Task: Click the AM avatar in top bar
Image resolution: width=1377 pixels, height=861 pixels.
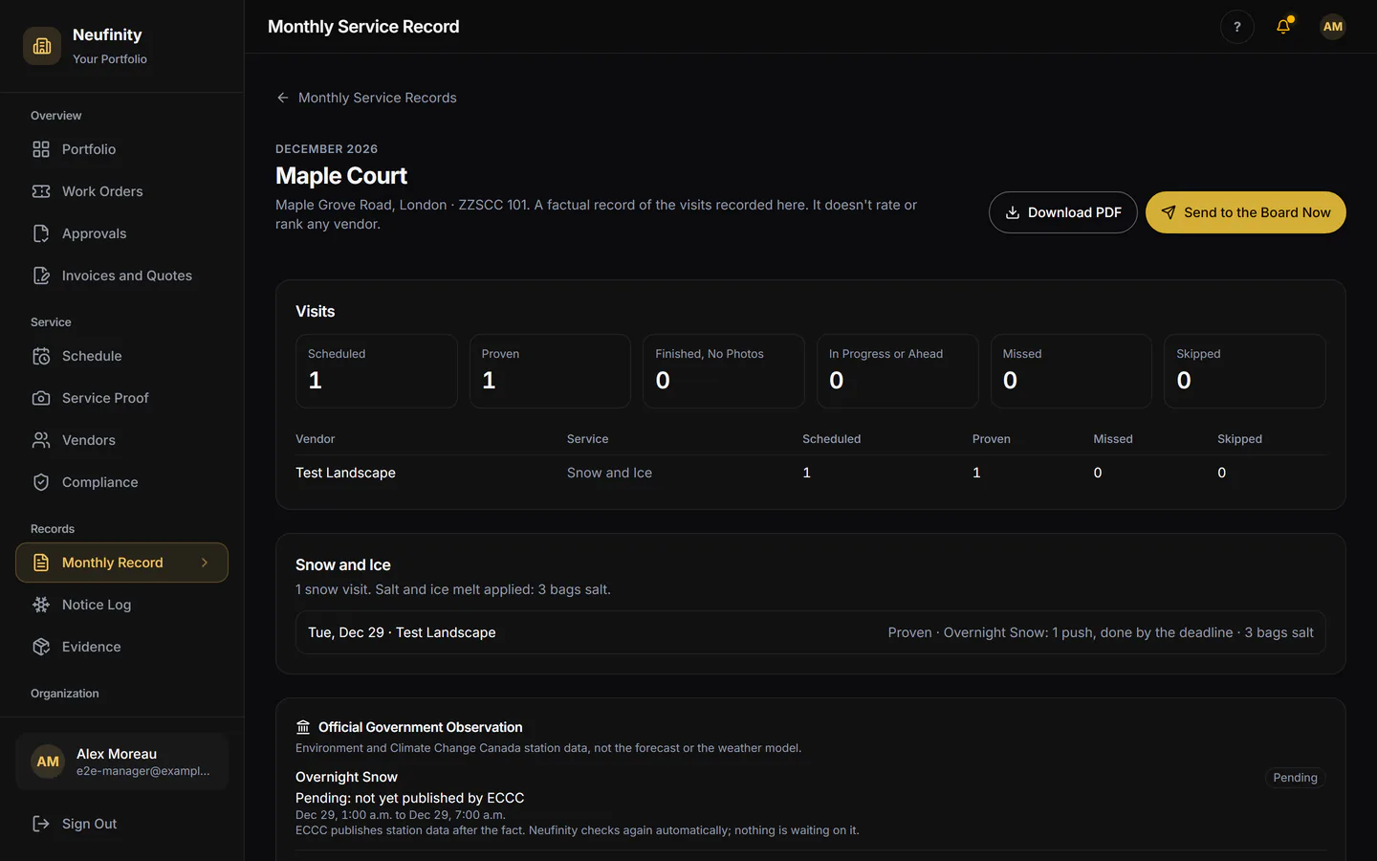Action: (x=1333, y=27)
